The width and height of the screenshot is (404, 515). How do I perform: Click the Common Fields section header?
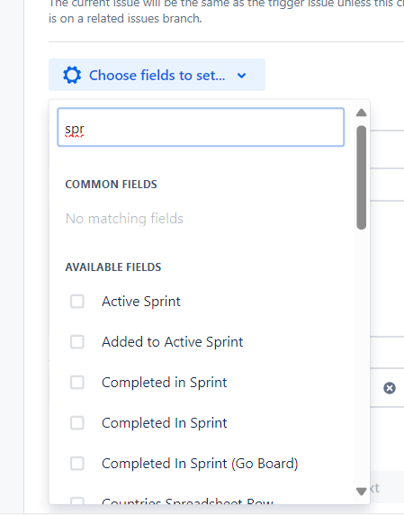coord(111,185)
